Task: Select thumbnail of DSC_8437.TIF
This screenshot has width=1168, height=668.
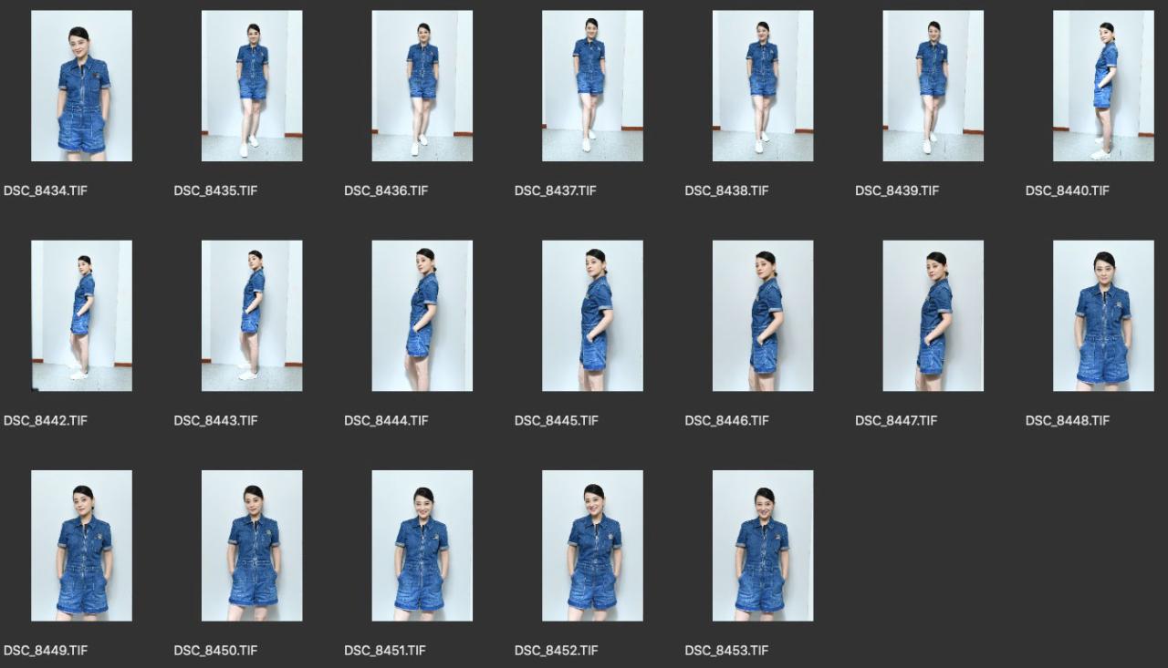Action: [x=592, y=86]
